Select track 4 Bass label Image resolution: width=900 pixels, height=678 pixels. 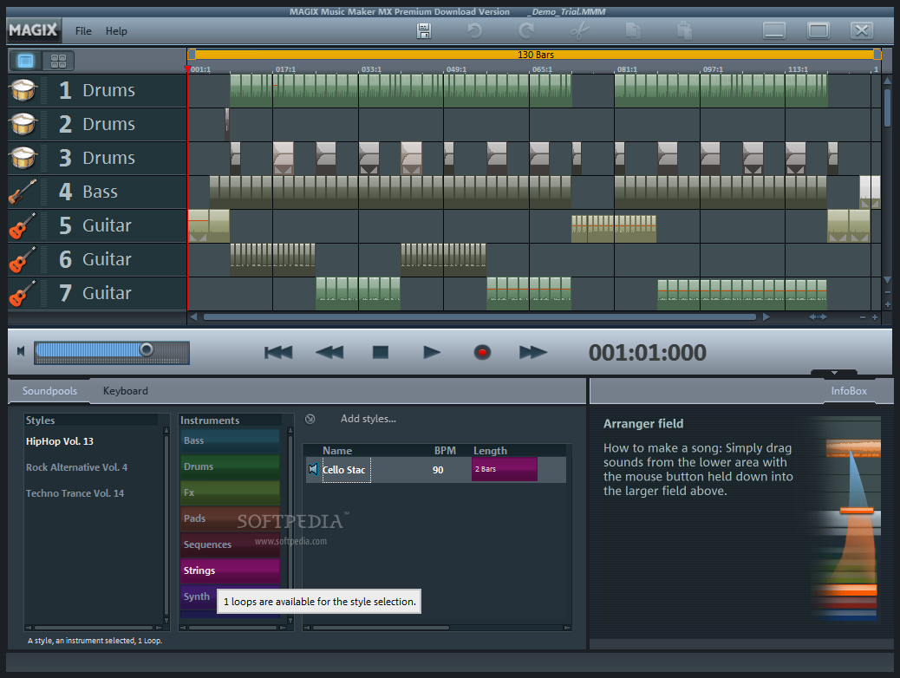pos(100,192)
